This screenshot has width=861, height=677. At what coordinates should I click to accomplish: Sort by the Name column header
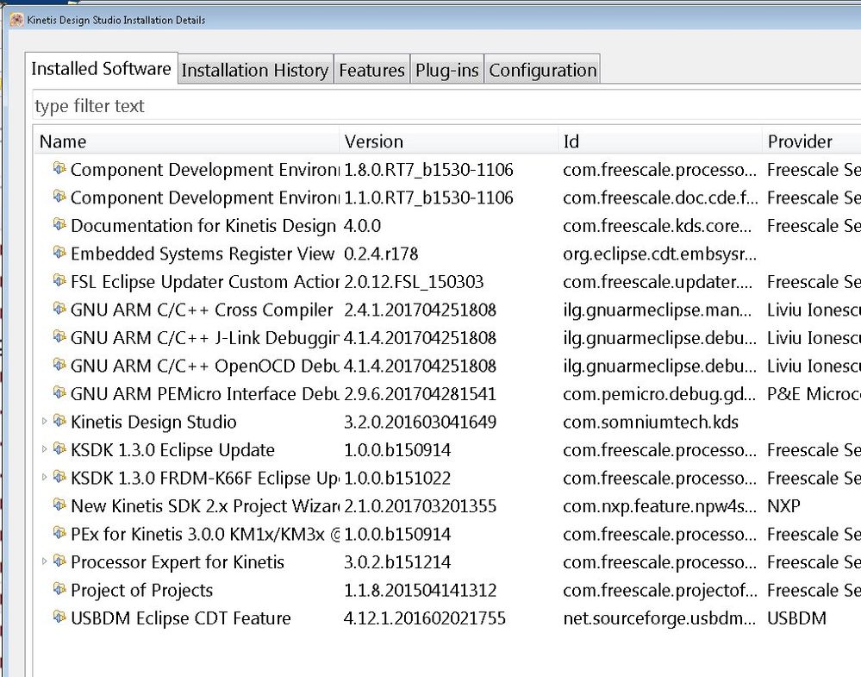pyautogui.click(x=186, y=141)
